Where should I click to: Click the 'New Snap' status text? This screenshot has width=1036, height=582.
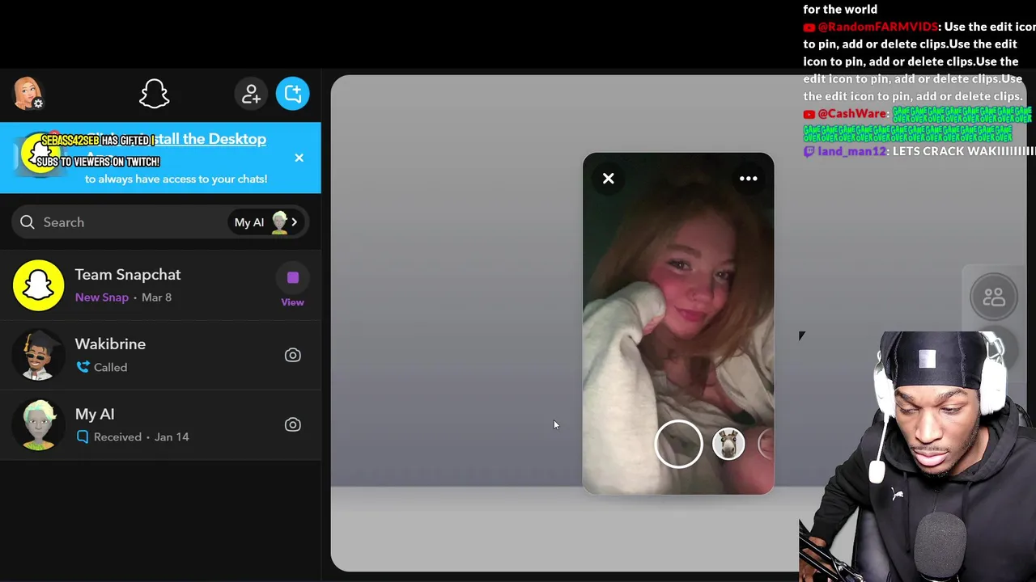[x=102, y=297]
